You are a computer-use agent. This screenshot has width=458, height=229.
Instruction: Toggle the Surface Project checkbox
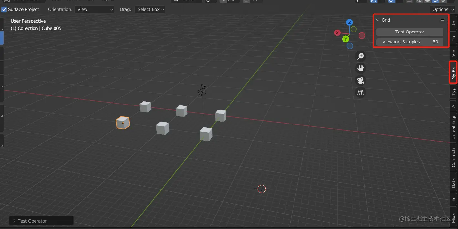pos(4,9)
